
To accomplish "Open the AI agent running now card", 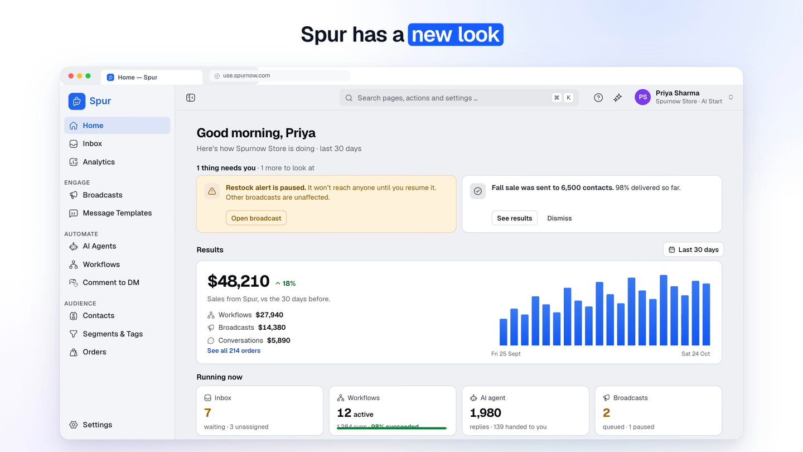I will pos(525,411).
